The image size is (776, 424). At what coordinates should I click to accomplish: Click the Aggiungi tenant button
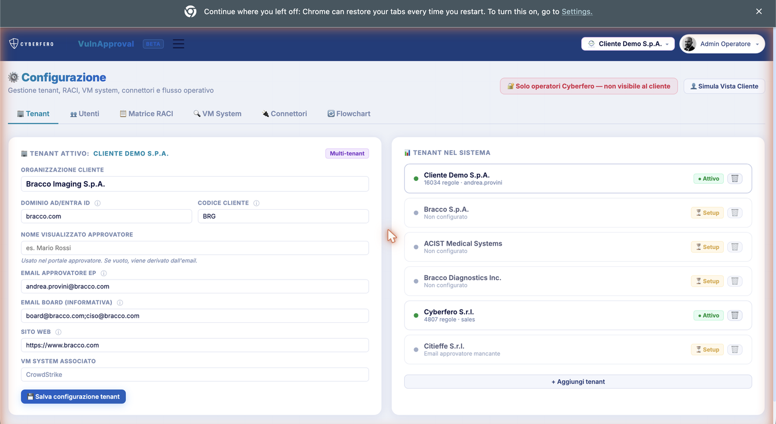click(578, 381)
